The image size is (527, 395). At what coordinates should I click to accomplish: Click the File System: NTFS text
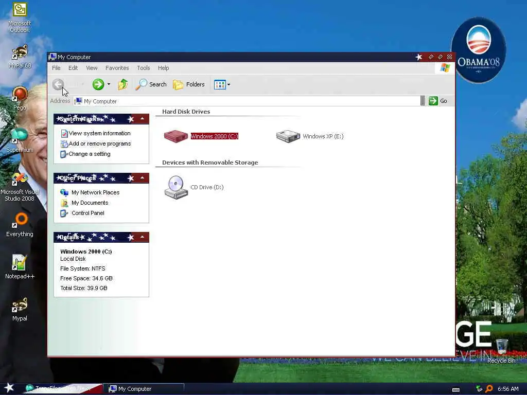click(x=83, y=268)
